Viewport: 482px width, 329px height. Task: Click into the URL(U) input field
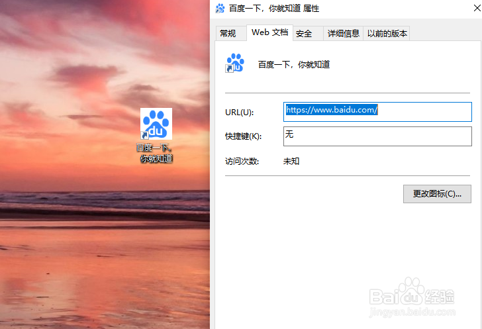(377, 112)
